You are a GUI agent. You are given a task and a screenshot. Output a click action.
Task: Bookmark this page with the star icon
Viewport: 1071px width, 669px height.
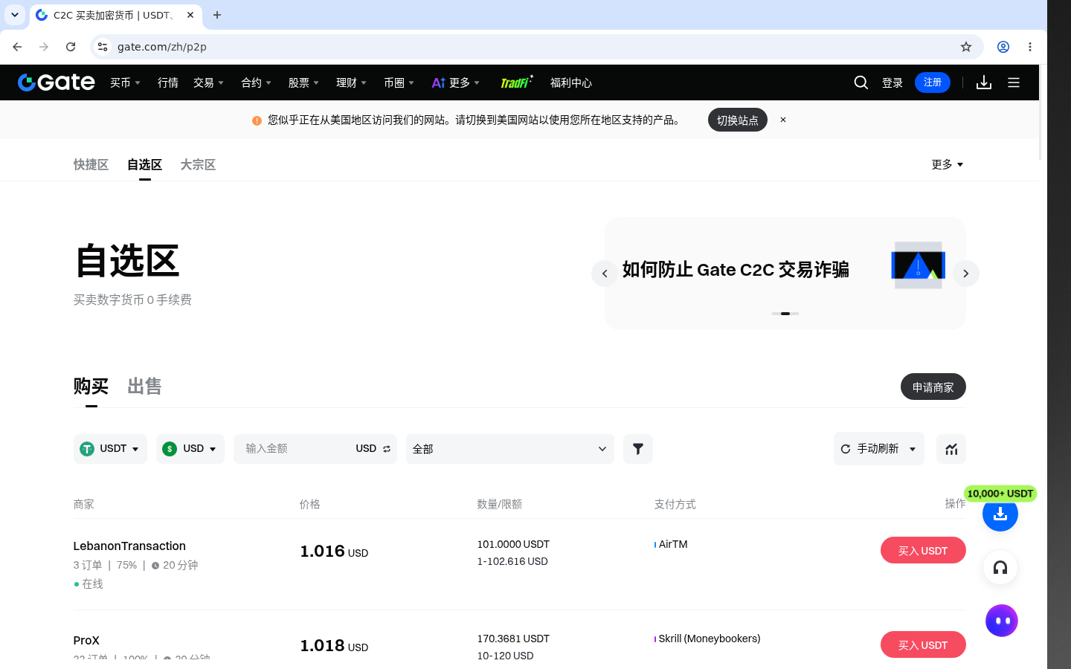(966, 47)
